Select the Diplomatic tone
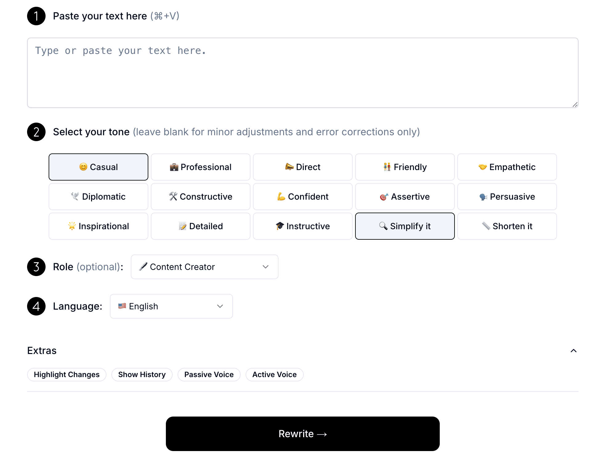The height and width of the screenshot is (472, 605). coord(98,196)
